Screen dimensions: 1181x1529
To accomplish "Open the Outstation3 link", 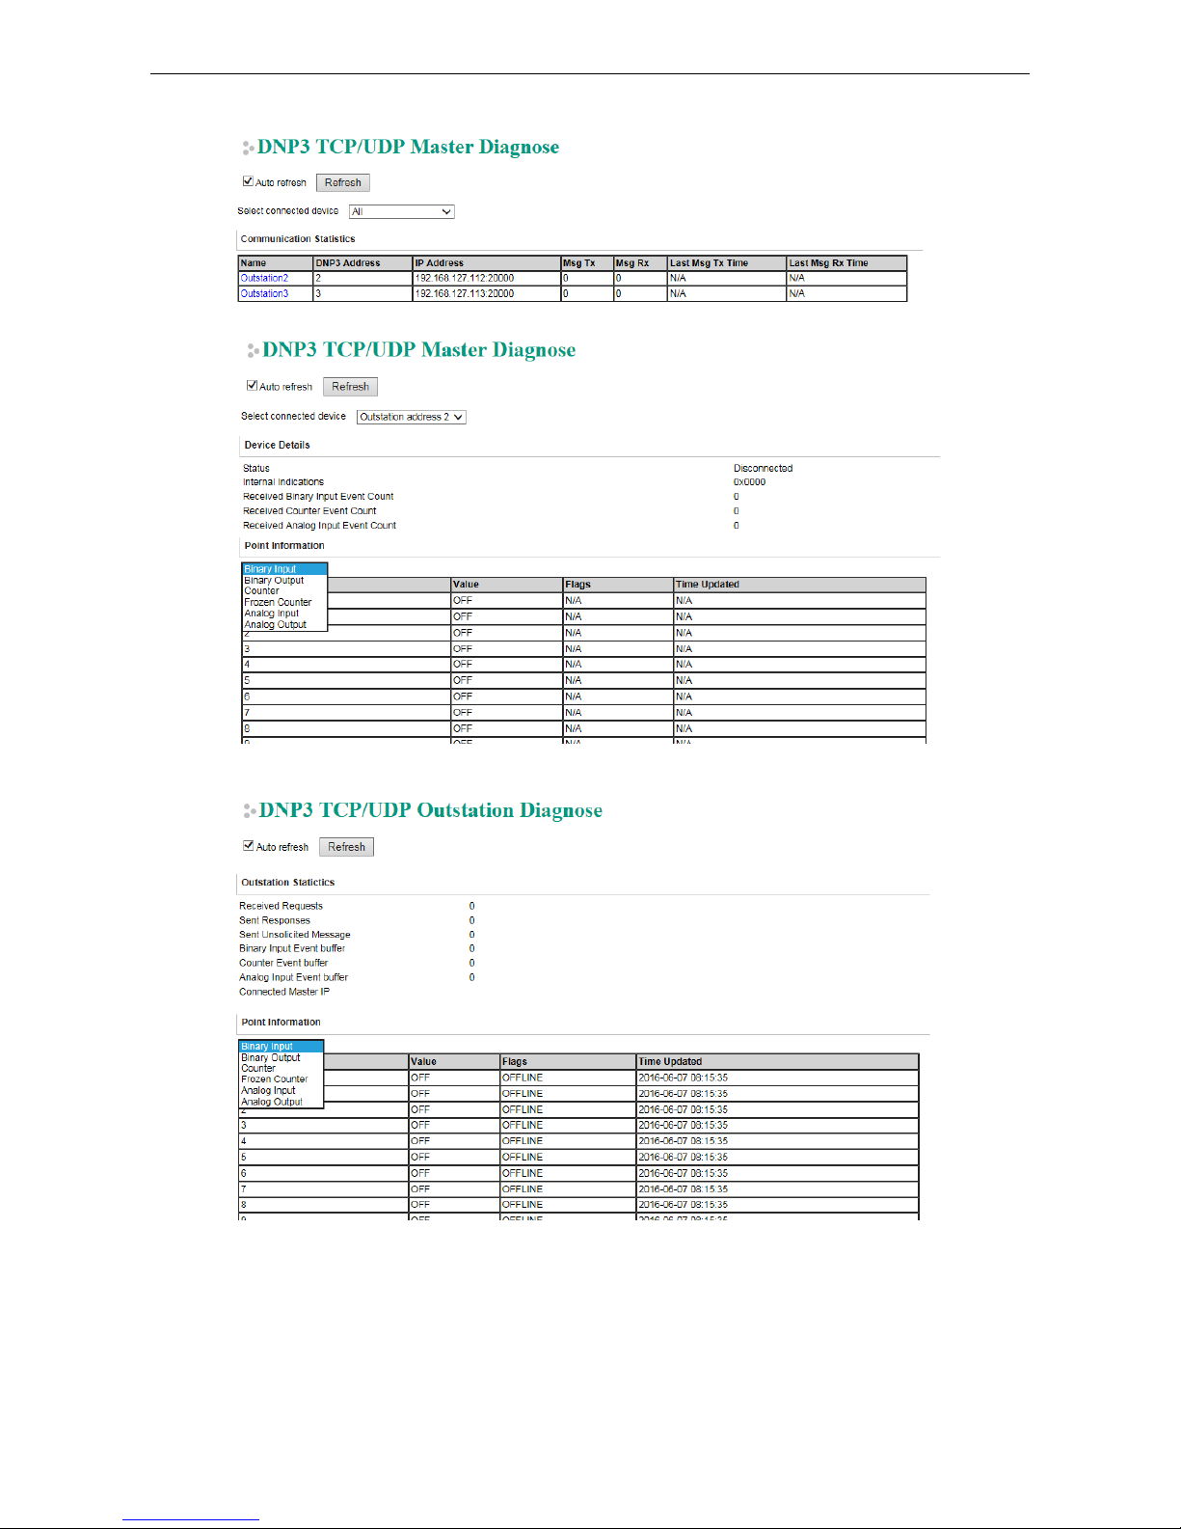I will click(264, 293).
